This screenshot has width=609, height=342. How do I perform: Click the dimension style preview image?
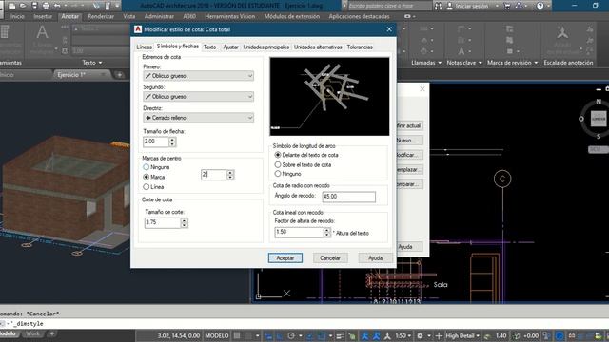(329, 97)
